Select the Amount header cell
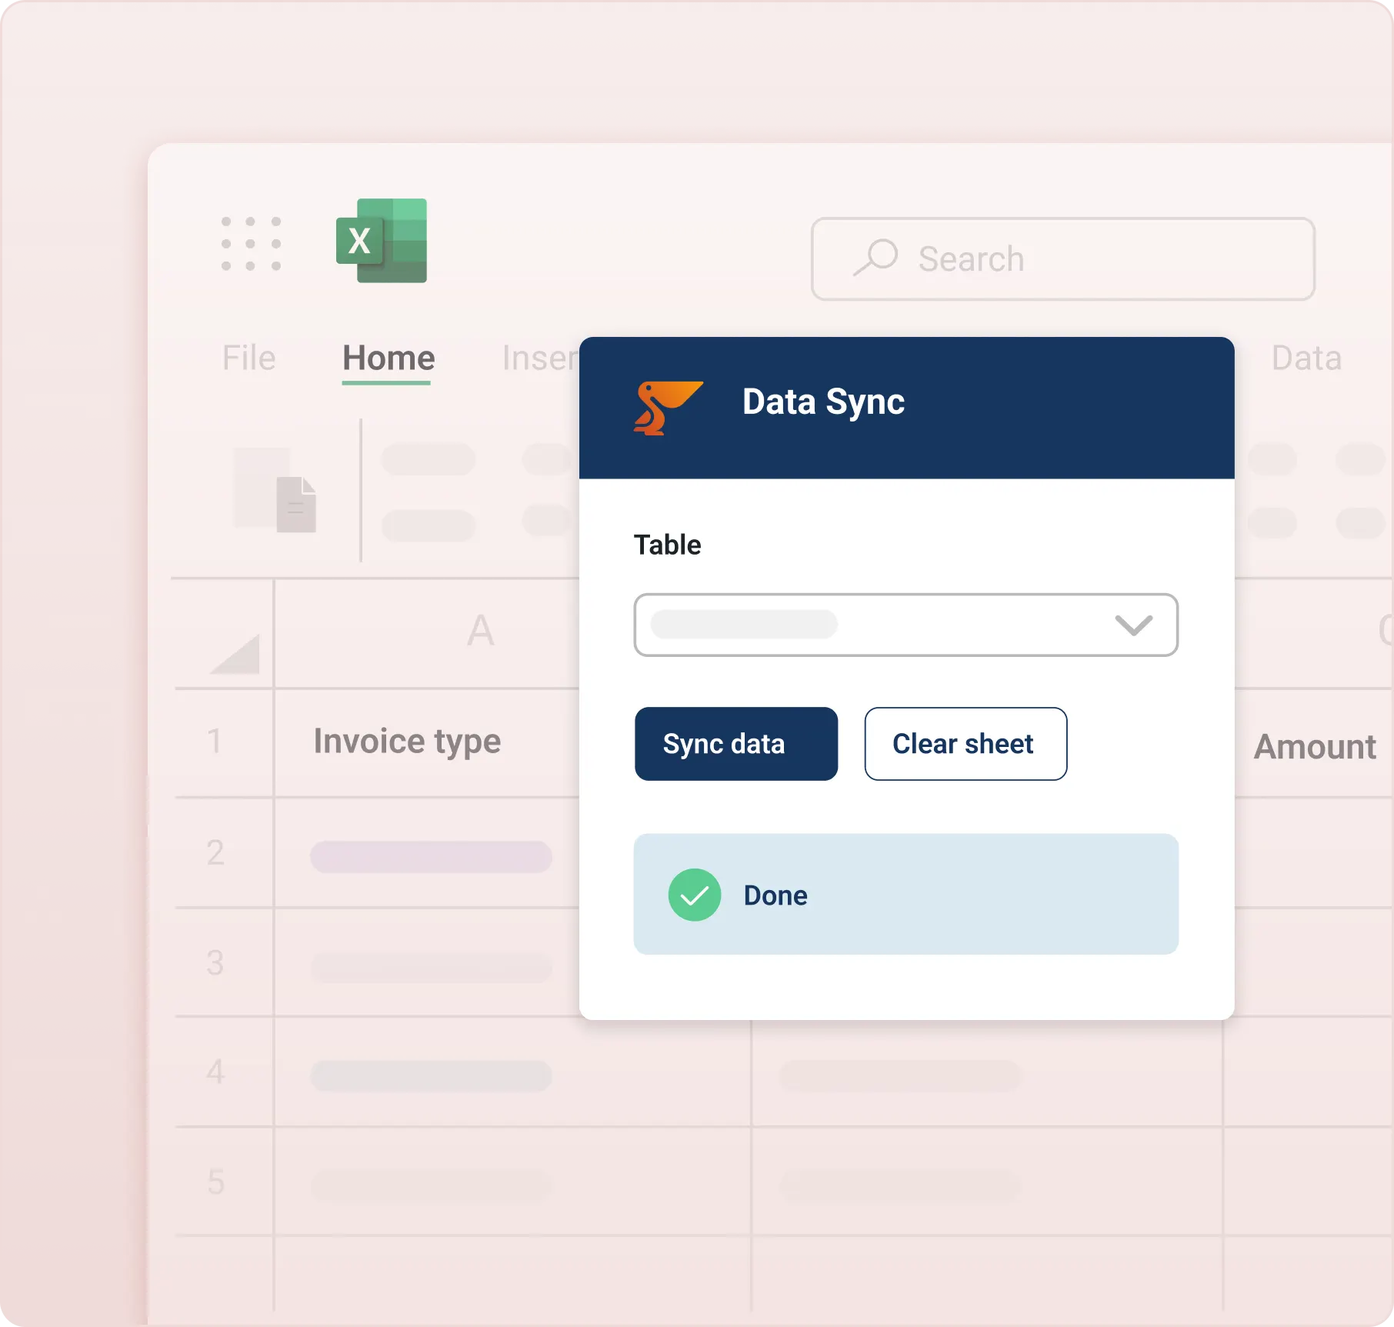The height and width of the screenshot is (1327, 1394). click(x=1314, y=746)
